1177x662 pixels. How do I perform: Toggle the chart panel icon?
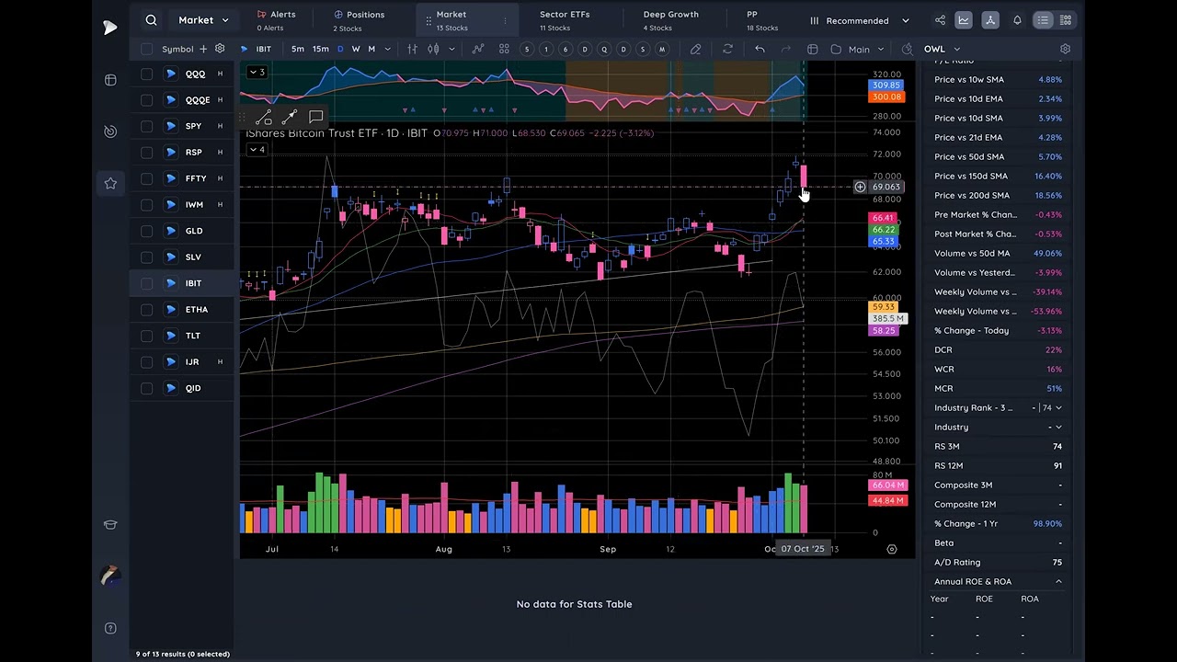[x=964, y=20]
